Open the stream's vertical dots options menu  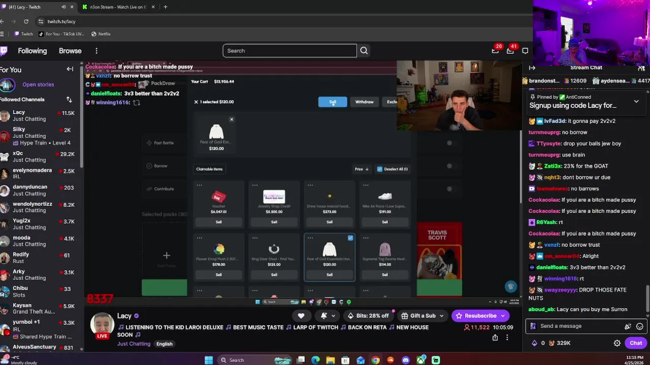tap(507, 338)
